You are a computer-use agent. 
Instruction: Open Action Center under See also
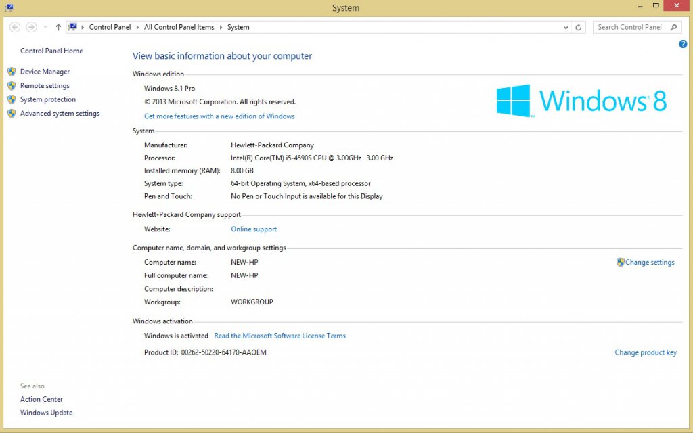[x=41, y=399]
